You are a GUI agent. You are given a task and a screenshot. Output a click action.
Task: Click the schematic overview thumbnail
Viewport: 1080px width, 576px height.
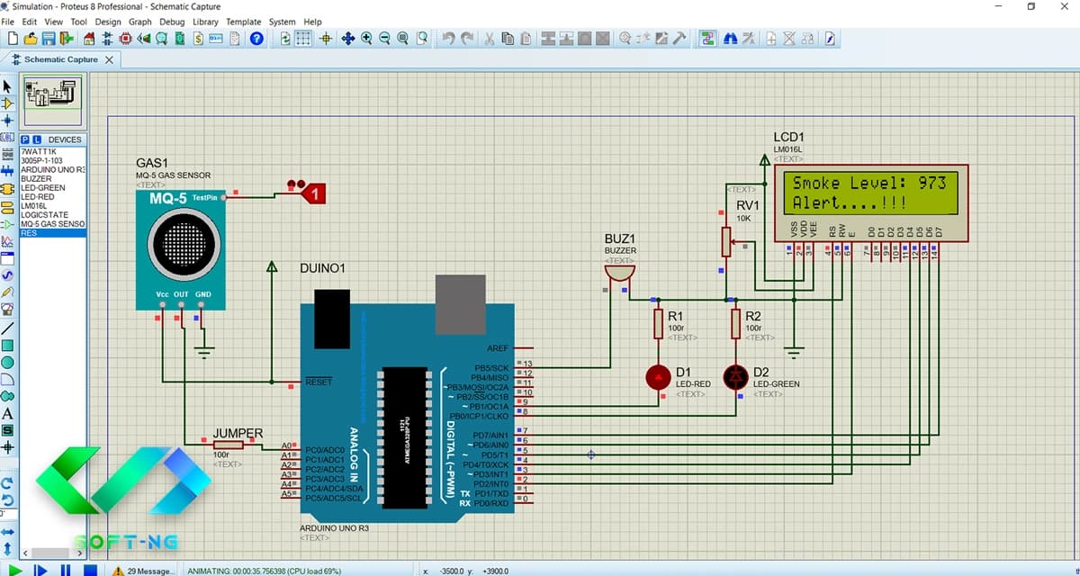coord(51,100)
